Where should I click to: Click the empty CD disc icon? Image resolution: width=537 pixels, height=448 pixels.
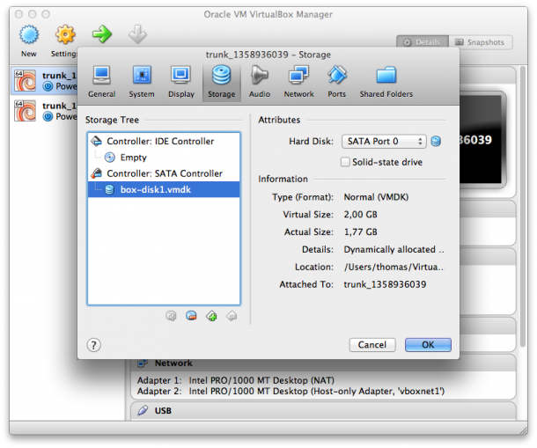109,158
